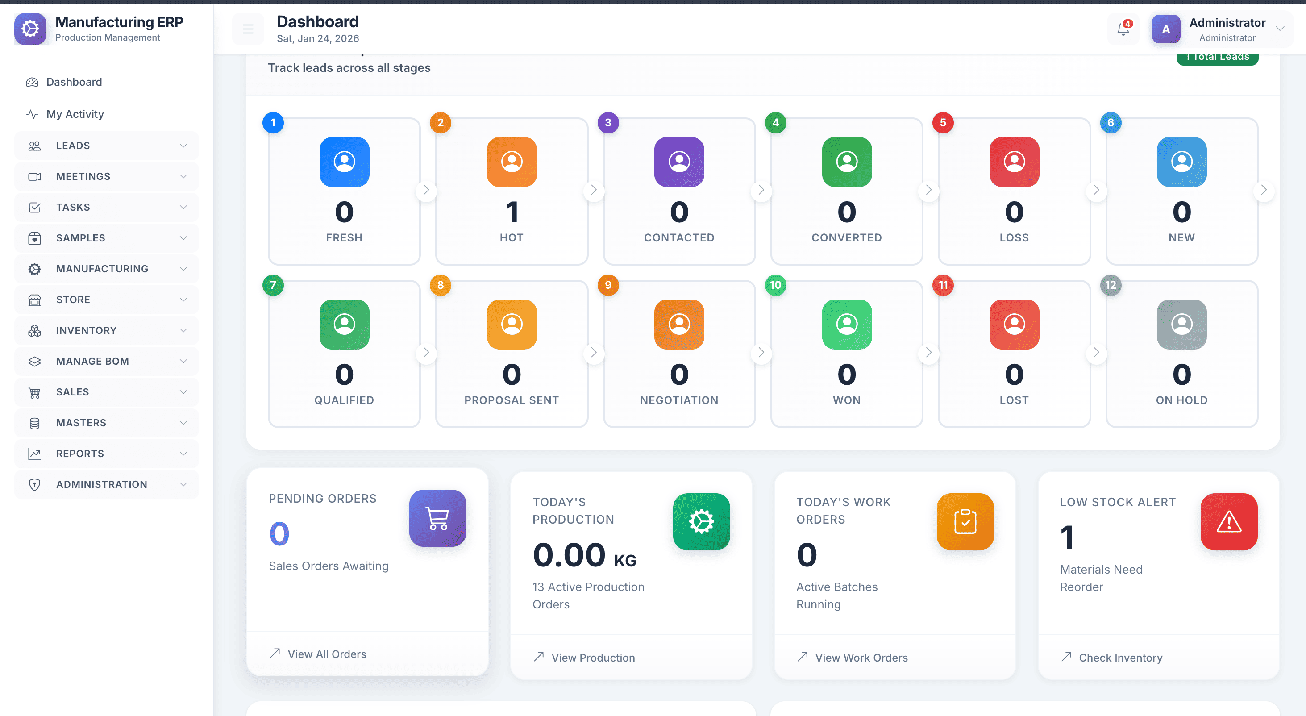Viewport: 1306px width, 716px height.
Task: Open the Check Inventory link
Action: pyautogui.click(x=1120, y=658)
